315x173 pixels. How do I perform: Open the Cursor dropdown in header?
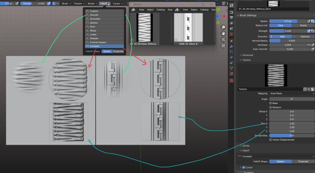pyautogui.click(x=118, y=3)
